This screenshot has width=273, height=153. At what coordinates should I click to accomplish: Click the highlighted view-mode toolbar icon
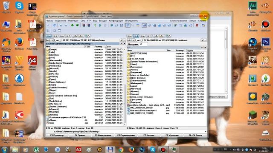pos(144,25)
